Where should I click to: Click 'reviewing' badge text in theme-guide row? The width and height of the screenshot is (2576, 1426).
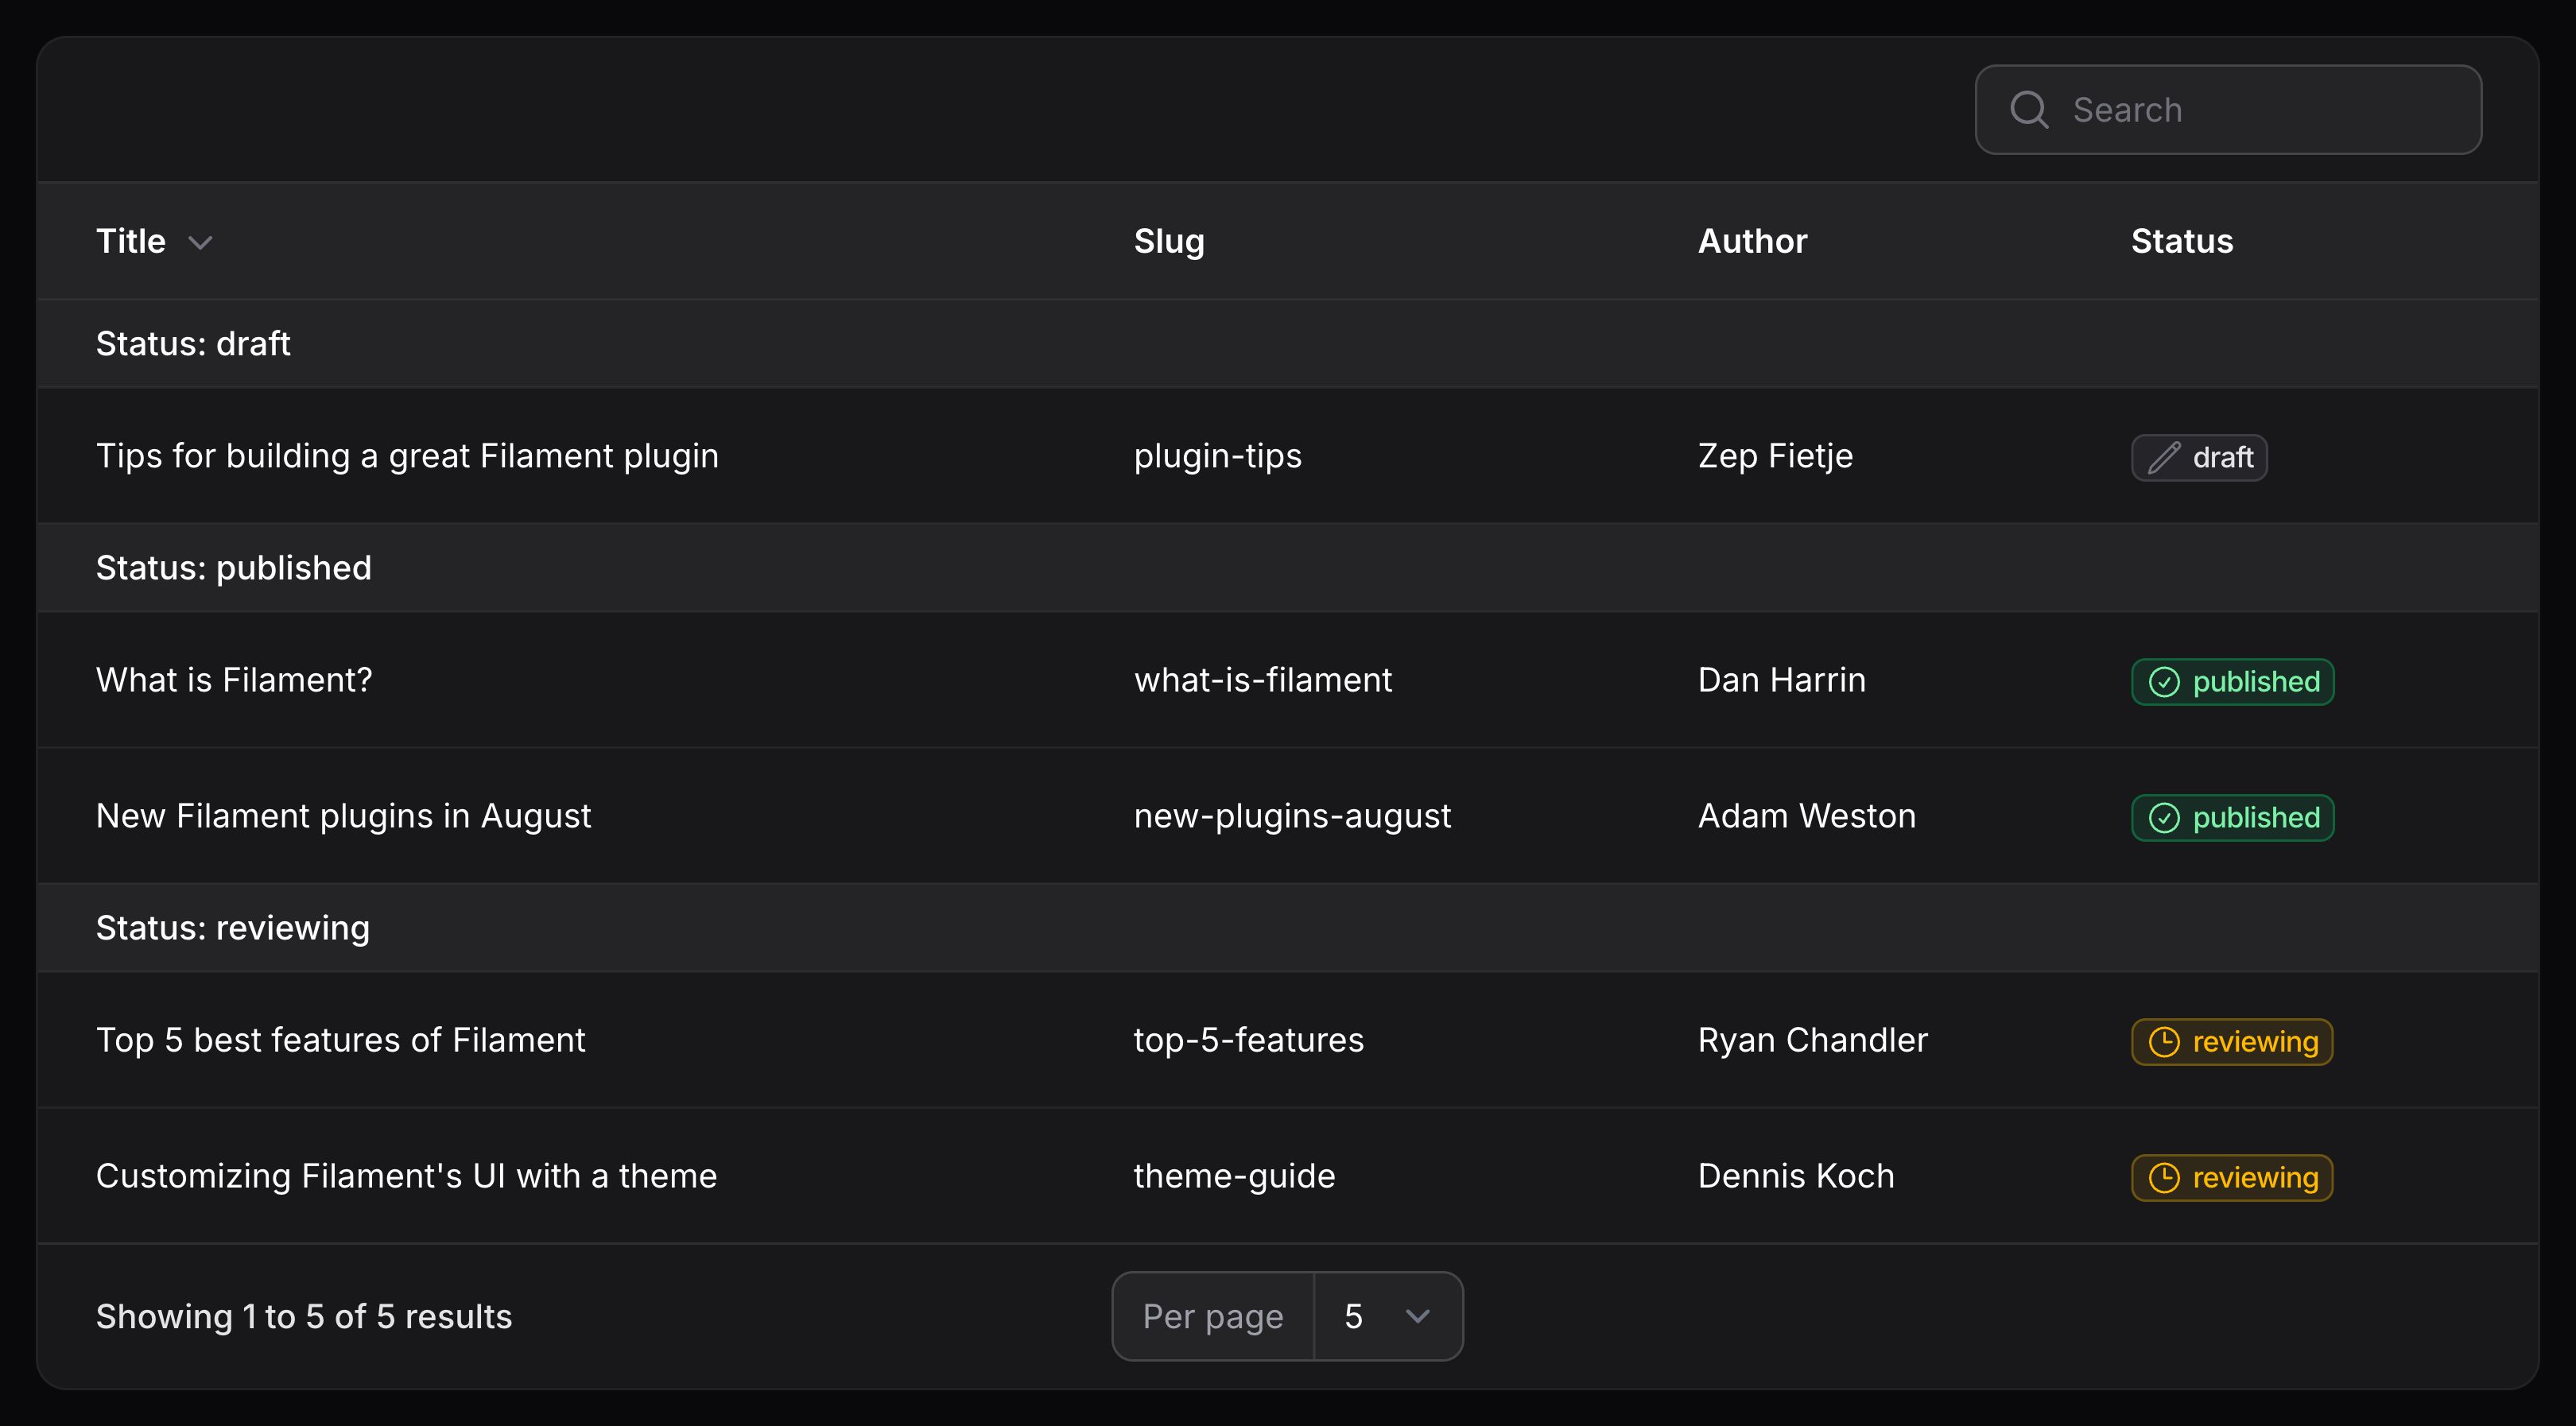point(2255,1178)
